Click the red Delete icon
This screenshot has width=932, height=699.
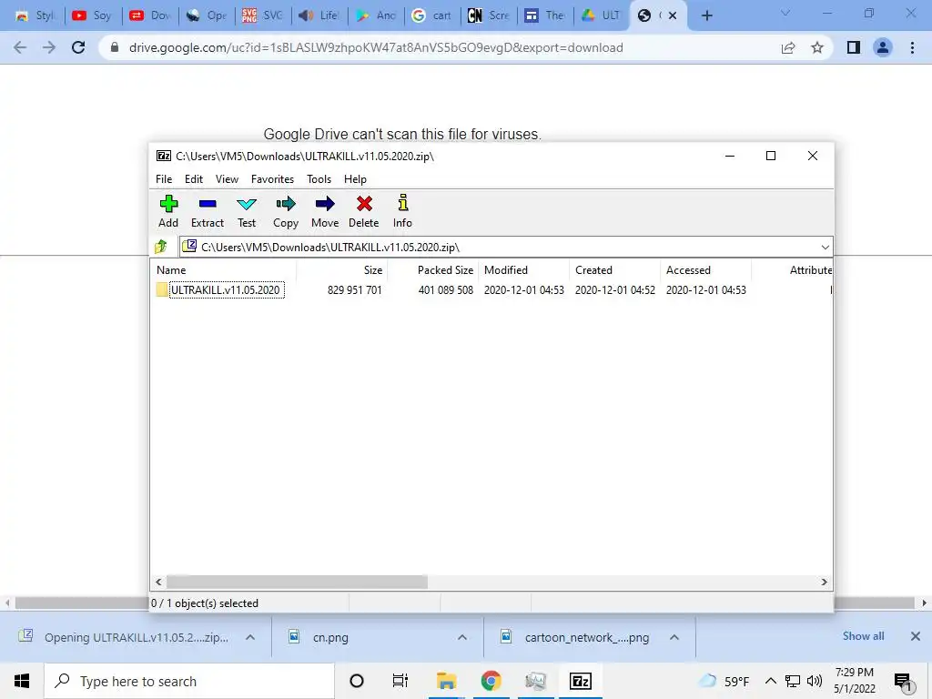[x=364, y=205]
